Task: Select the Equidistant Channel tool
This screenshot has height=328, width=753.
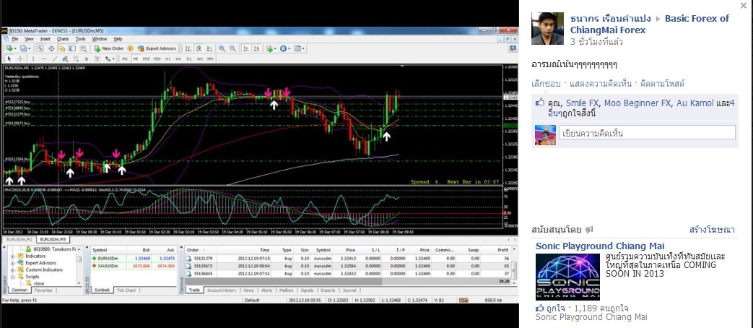Action: (65, 59)
